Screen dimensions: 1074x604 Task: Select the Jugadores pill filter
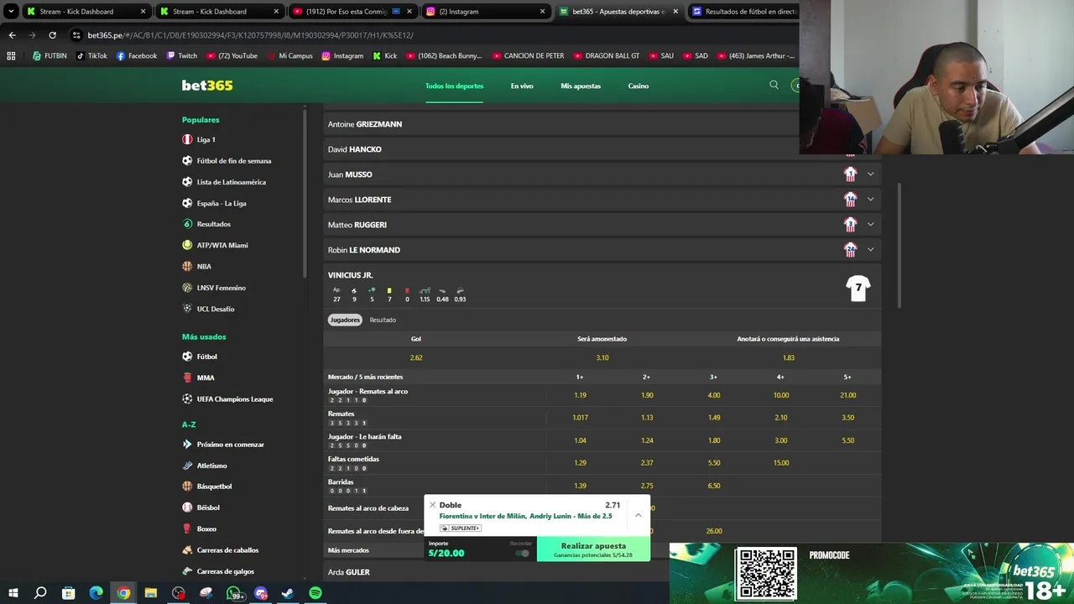click(345, 320)
